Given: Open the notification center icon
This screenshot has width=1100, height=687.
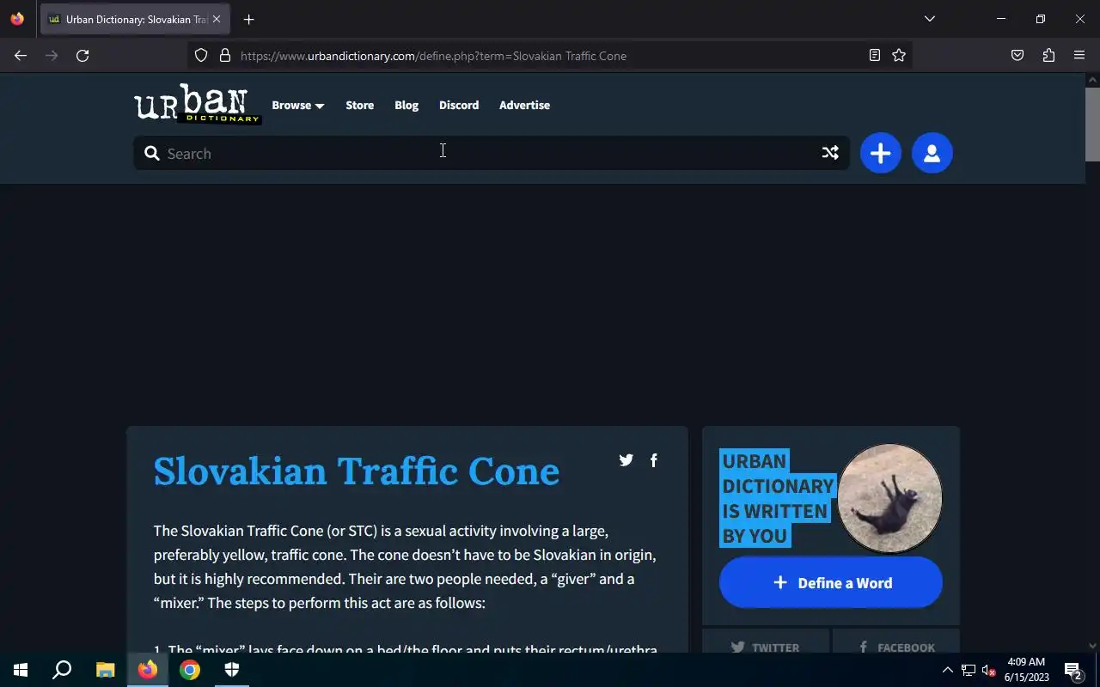Looking at the screenshot, I should [1072, 670].
